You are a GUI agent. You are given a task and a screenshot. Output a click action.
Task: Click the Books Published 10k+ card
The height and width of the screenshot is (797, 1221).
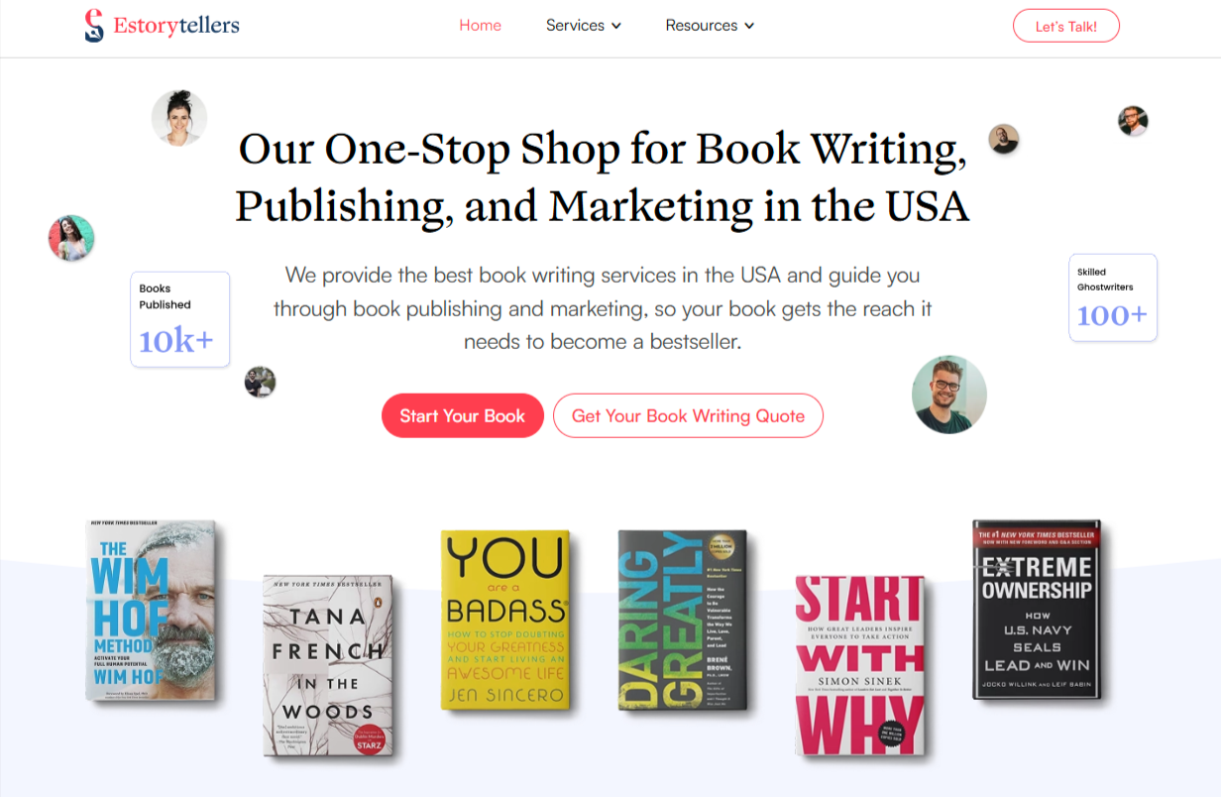pyautogui.click(x=180, y=319)
